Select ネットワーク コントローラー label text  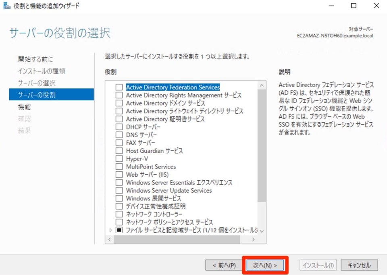(154, 214)
